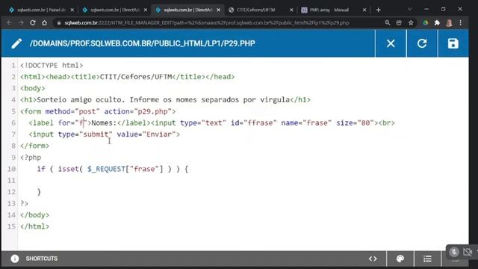Viewport: 478px width, 269px height.
Task: Click the </body> tag on line 14
Action: pos(35,215)
